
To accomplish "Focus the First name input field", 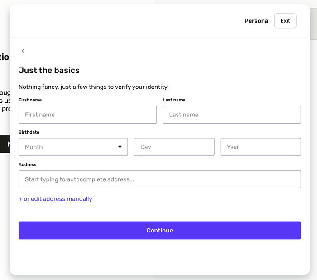I will tap(87, 115).
